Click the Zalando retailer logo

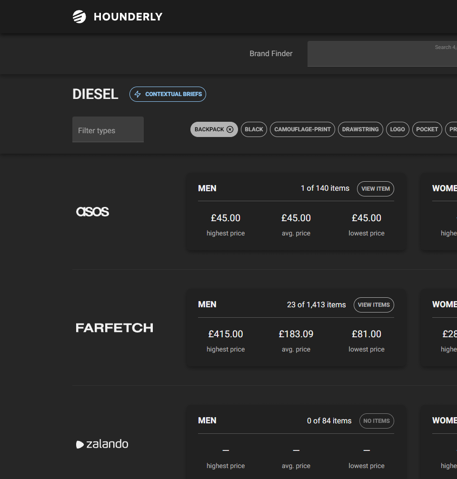[102, 444]
